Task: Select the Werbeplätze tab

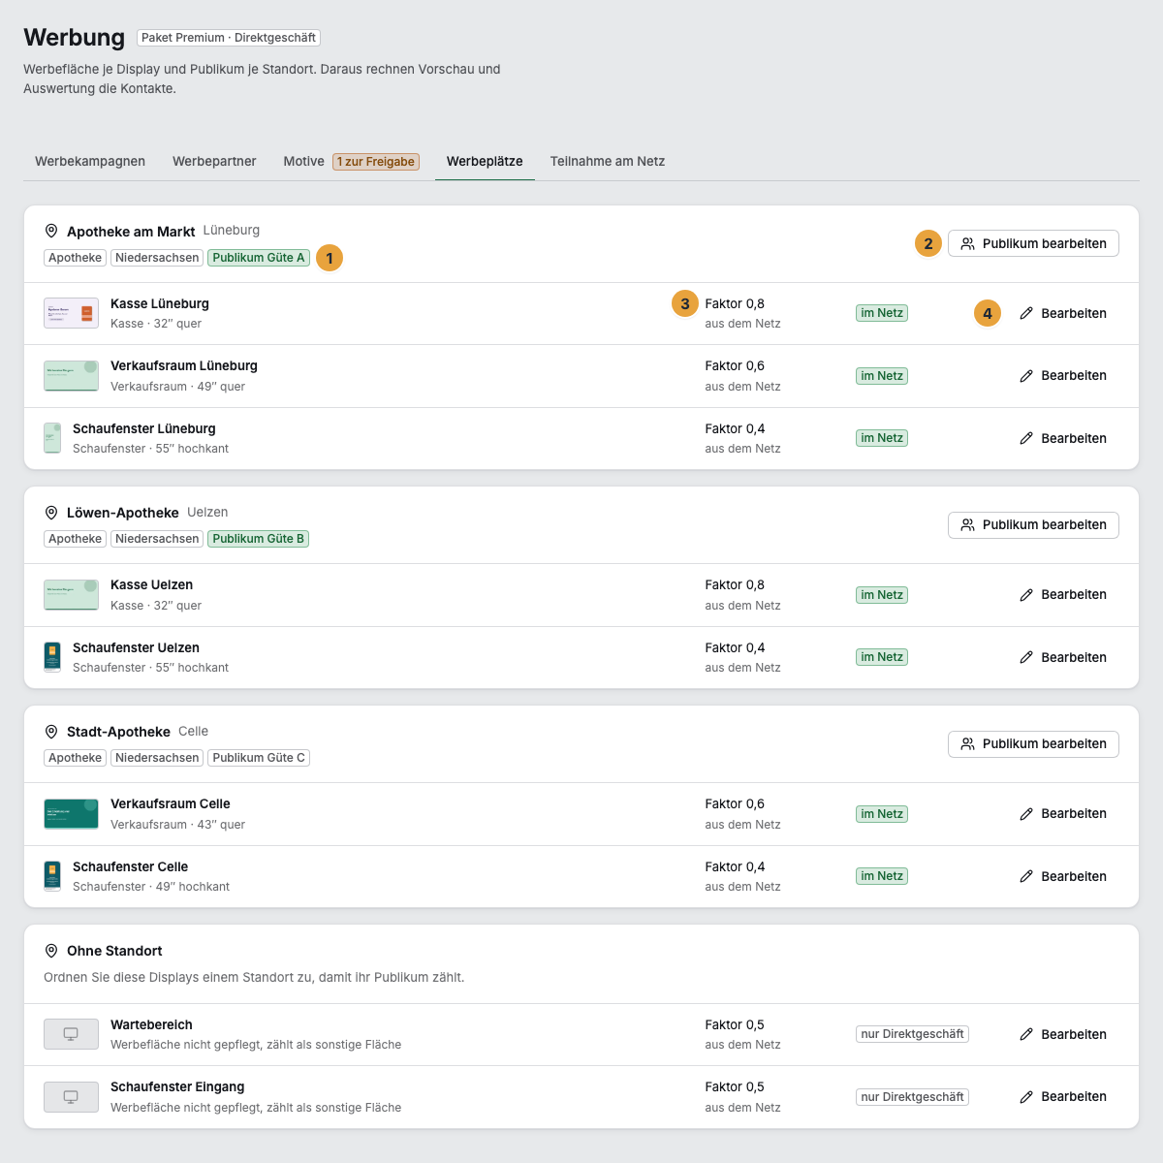Action: pyautogui.click(x=485, y=162)
